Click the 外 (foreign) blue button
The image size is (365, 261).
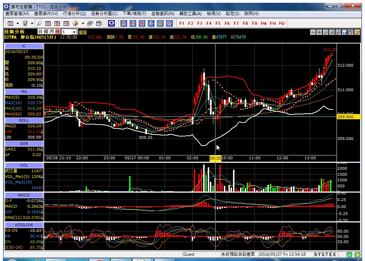[x=151, y=23]
